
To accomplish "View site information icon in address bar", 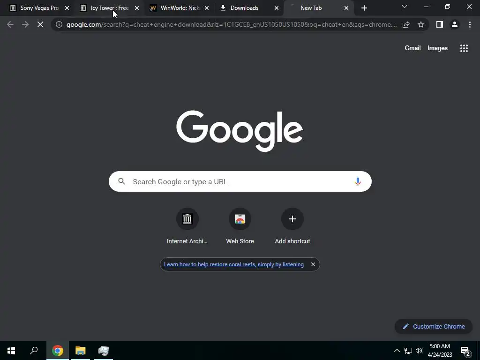I will [x=59, y=24].
